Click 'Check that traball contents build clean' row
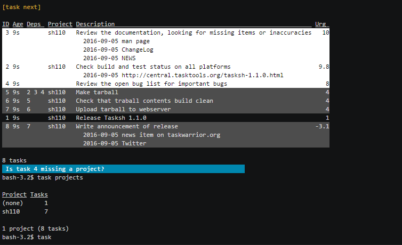 click(x=144, y=101)
